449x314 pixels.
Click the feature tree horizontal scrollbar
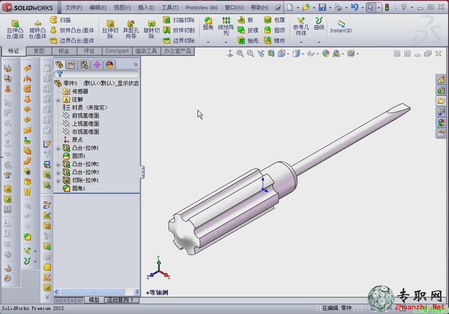click(97, 292)
